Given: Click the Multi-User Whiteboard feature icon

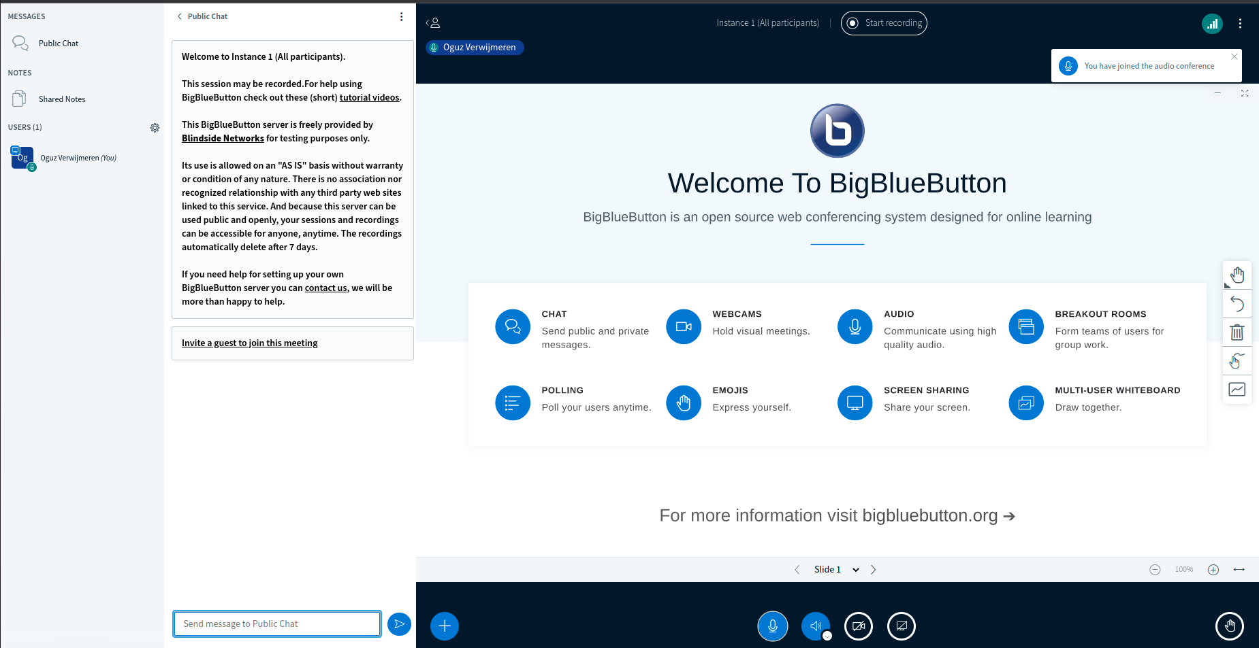Looking at the screenshot, I should (x=1026, y=403).
